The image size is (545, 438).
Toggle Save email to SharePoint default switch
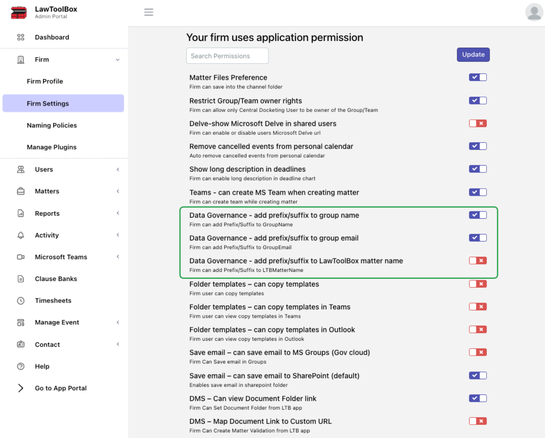(x=478, y=375)
